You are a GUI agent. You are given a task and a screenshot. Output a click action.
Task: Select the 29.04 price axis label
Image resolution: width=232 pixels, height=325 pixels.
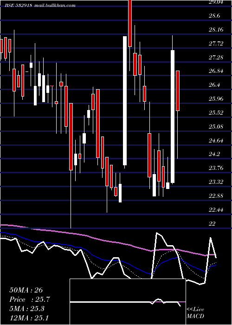[x=216, y=2]
